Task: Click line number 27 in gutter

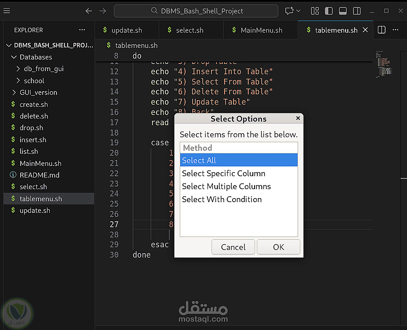Action: pos(114,224)
